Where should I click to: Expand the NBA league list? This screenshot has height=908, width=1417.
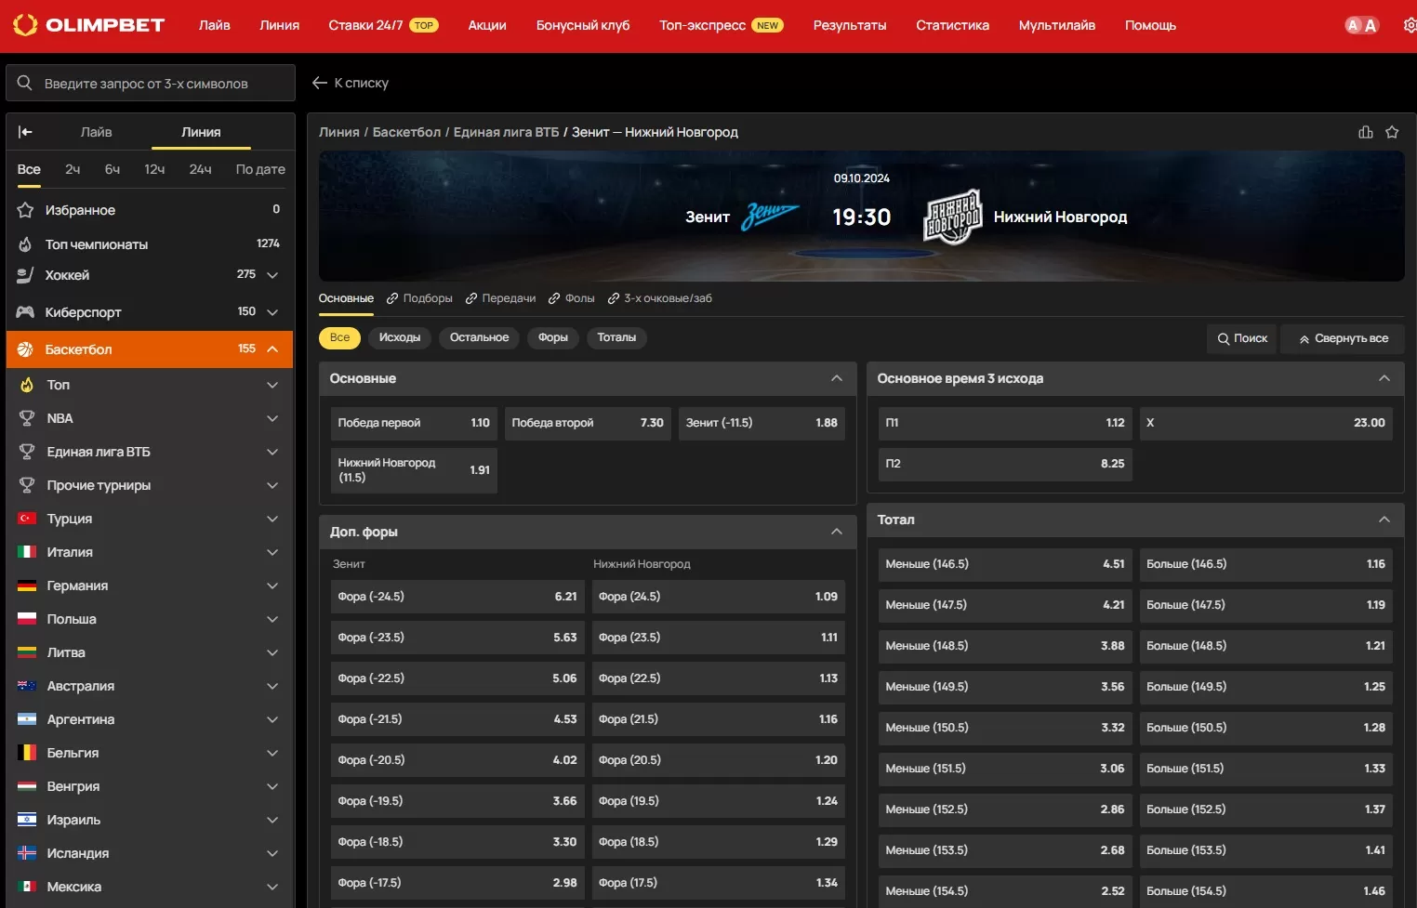click(272, 418)
